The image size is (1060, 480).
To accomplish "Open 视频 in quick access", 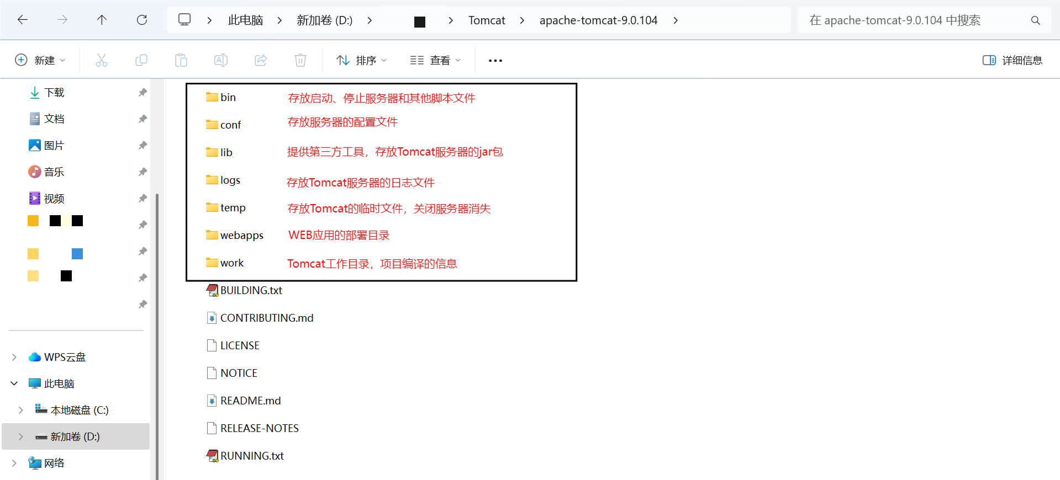I will pyautogui.click(x=47, y=199).
